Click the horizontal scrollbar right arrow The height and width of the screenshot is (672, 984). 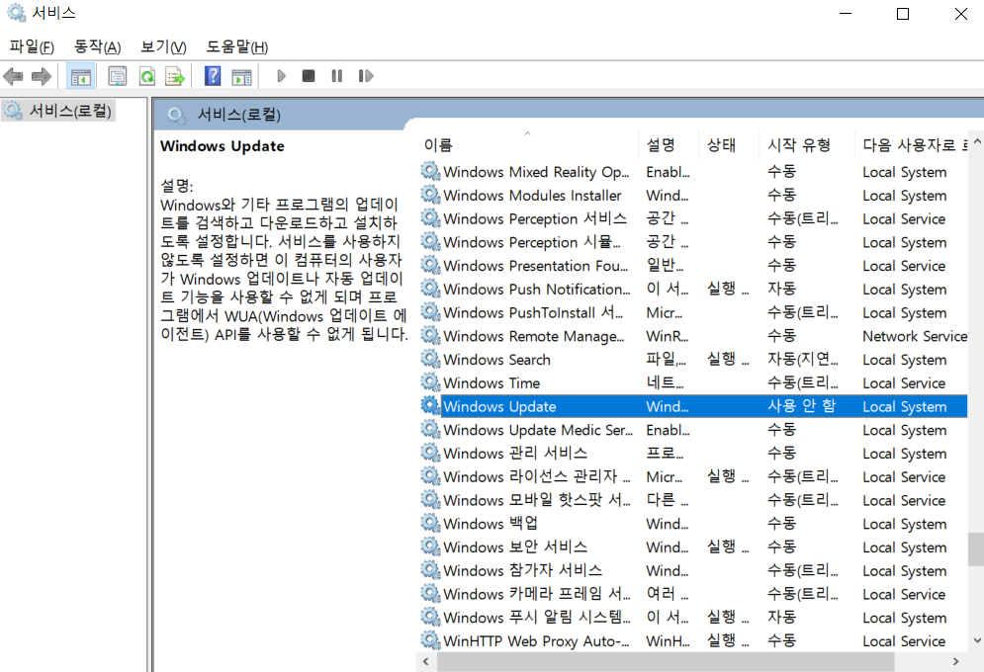tap(955, 661)
